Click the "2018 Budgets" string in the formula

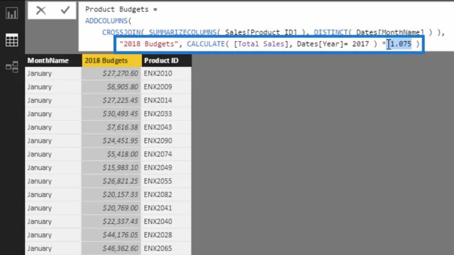(149, 44)
